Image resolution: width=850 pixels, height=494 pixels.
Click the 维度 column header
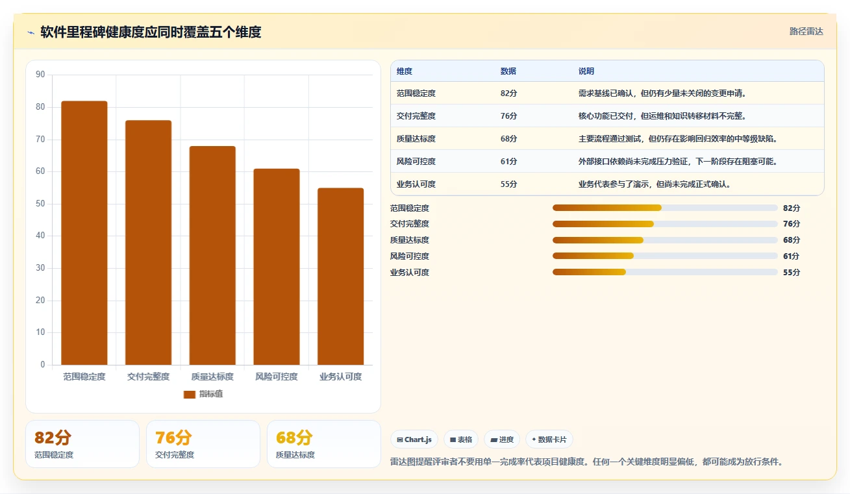click(x=405, y=71)
